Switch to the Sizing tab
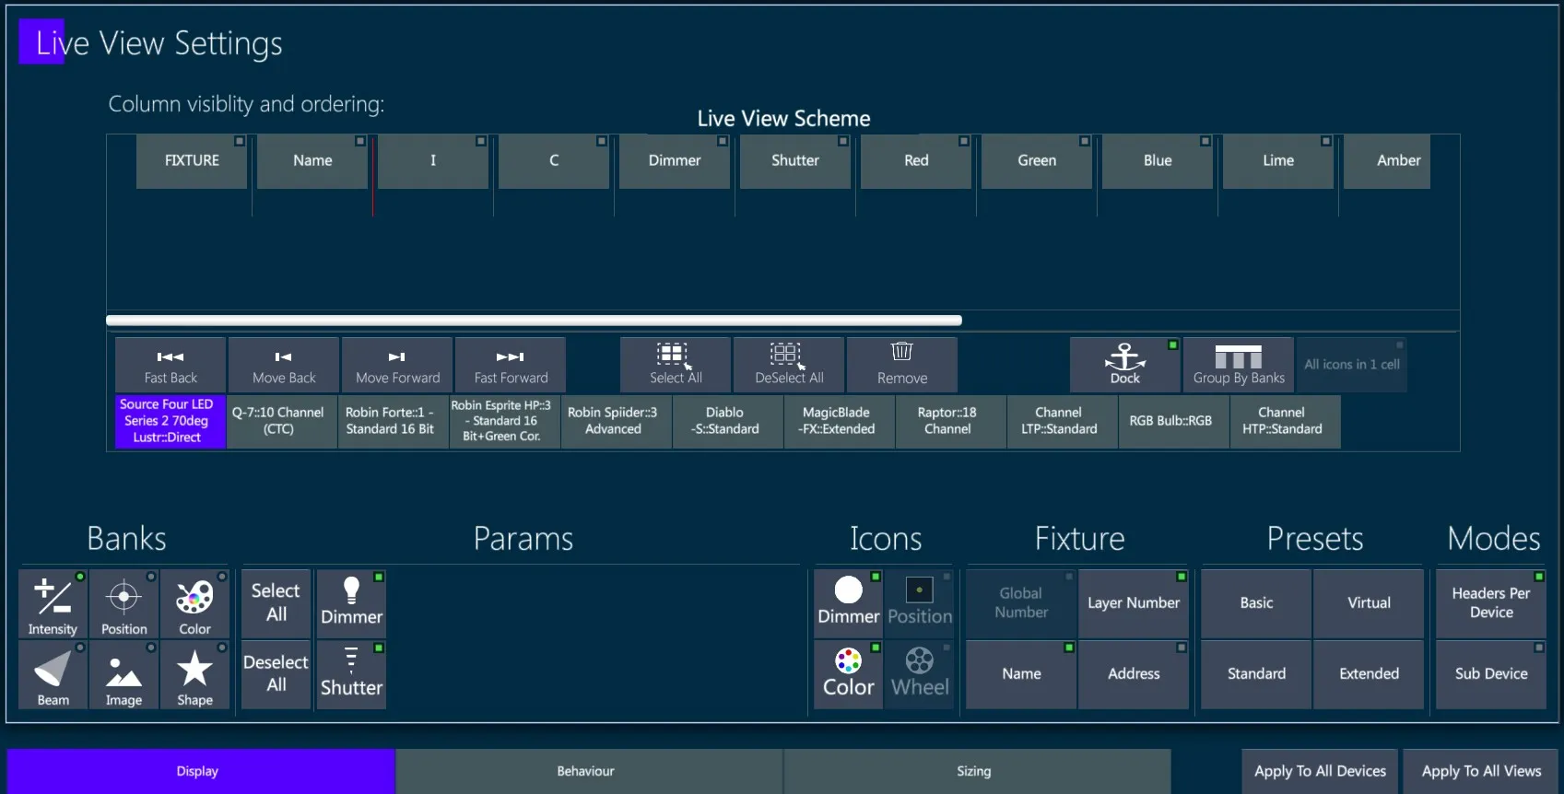The image size is (1564, 794). coord(977,772)
